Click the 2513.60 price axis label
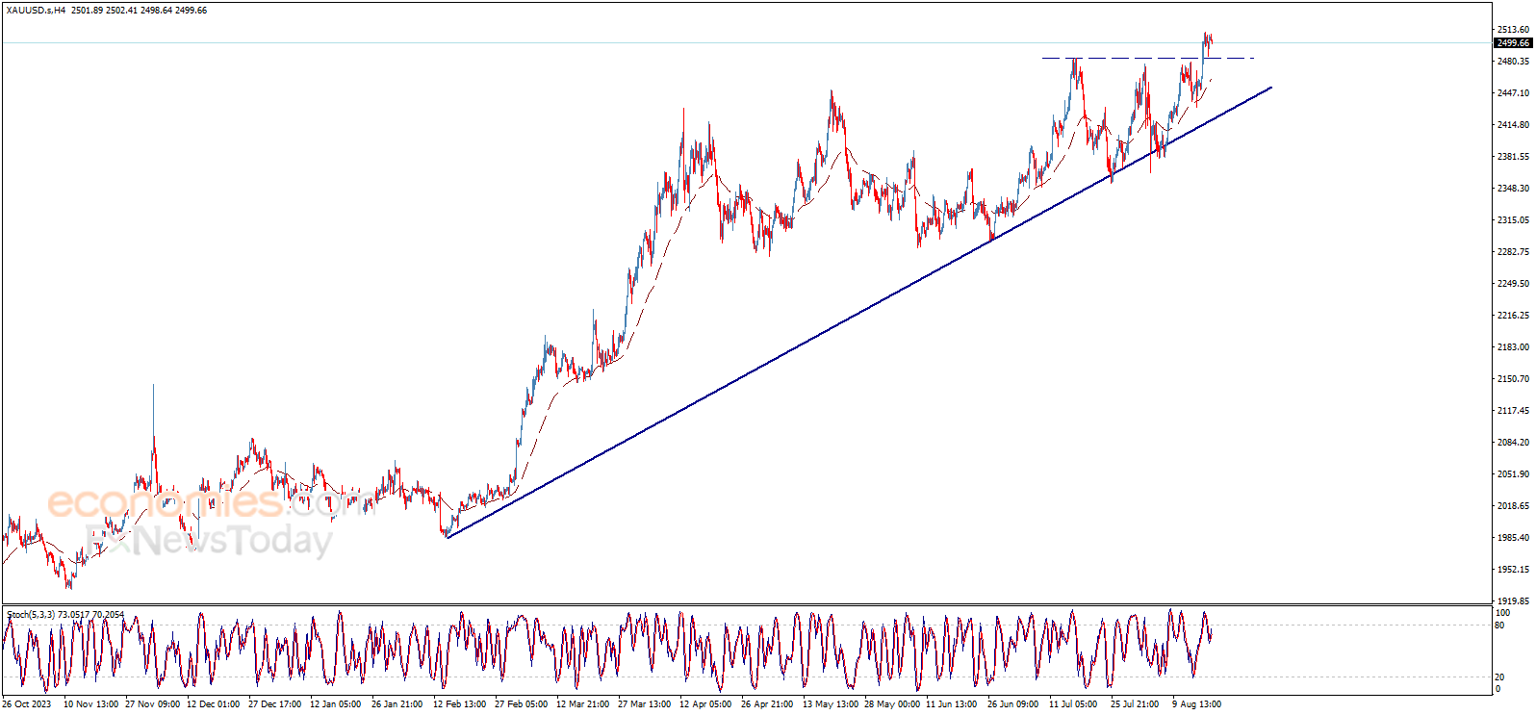Image resolution: width=1536 pixels, height=715 pixels. tap(1513, 30)
